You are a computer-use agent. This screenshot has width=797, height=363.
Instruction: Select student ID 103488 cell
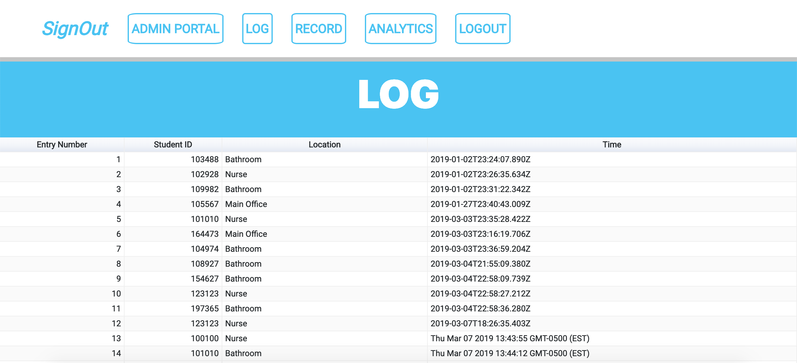(205, 159)
